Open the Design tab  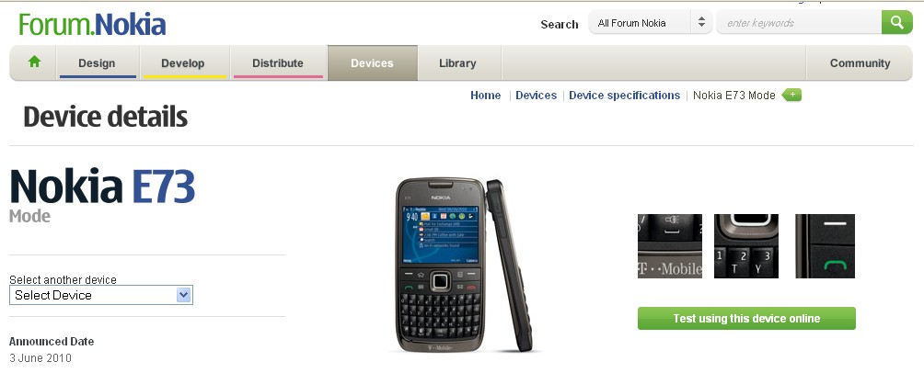point(97,63)
